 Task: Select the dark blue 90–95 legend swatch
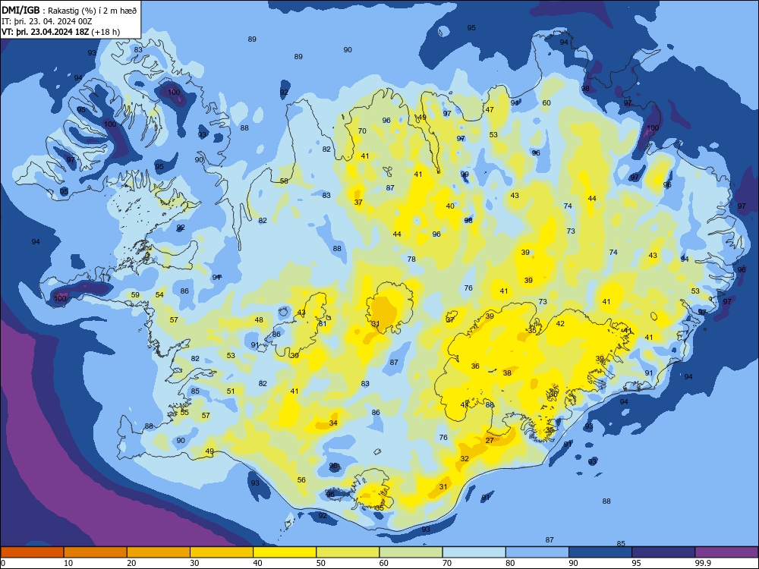point(600,552)
